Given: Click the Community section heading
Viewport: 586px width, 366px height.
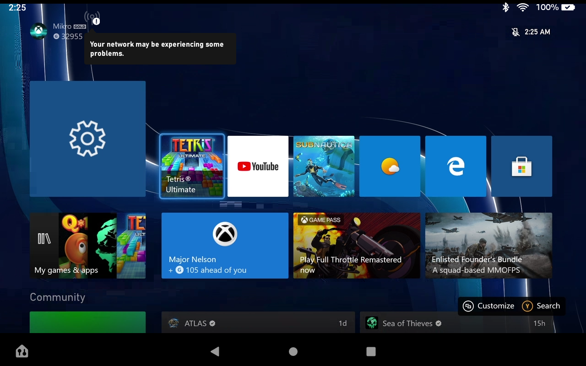Looking at the screenshot, I should click(57, 297).
